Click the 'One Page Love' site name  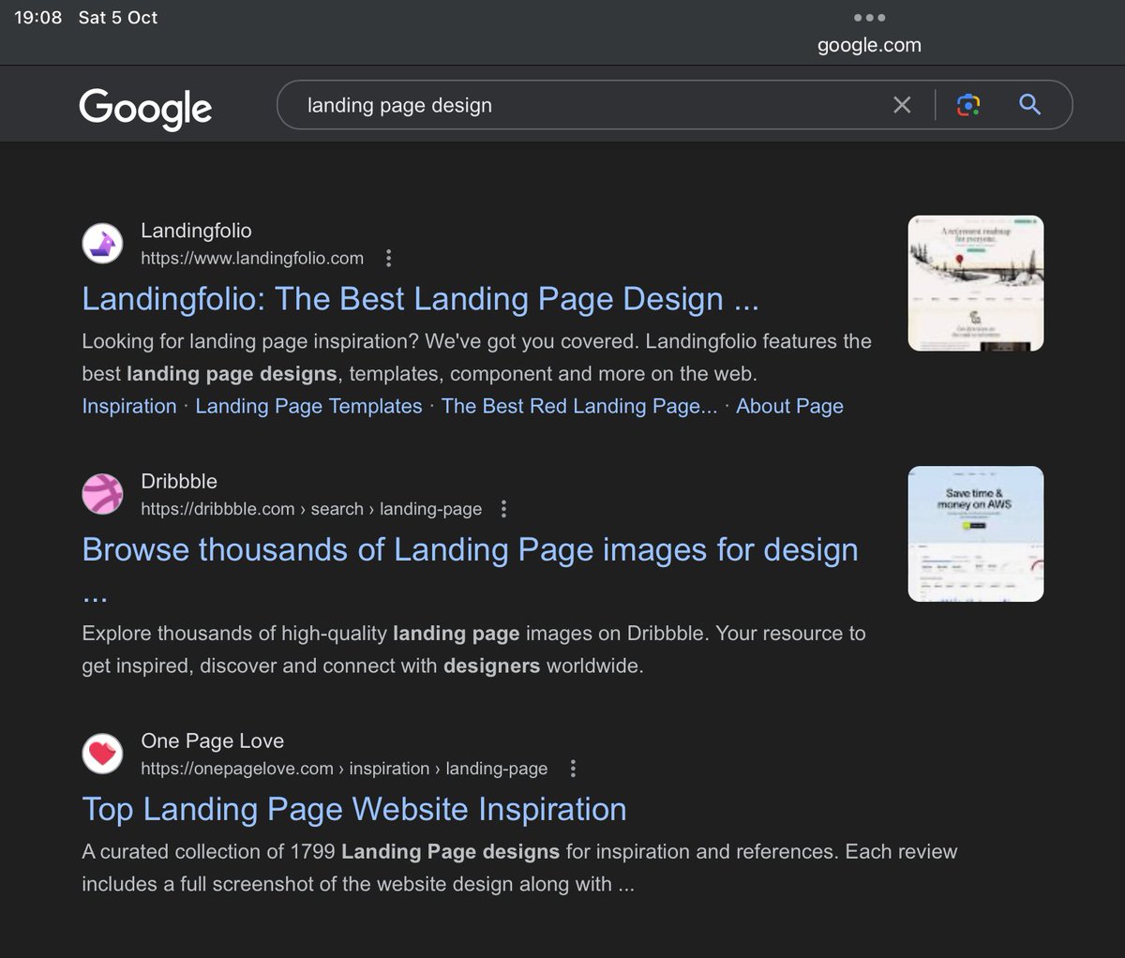click(212, 741)
